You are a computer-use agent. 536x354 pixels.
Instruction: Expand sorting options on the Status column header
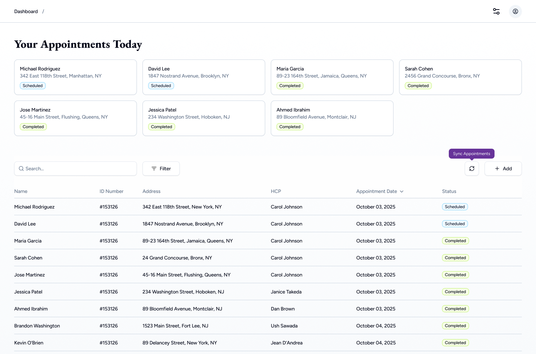coord(449,191)
